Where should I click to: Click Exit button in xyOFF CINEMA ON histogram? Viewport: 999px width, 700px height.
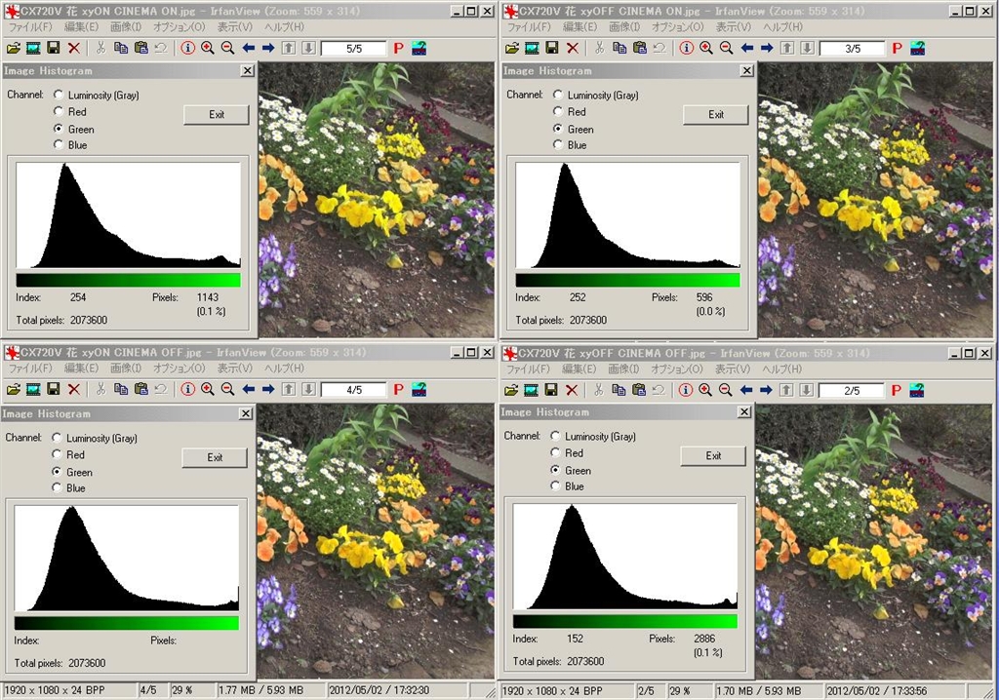click(716, 115)
